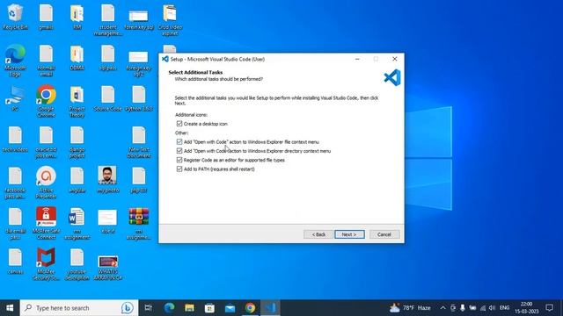563x316 pixels.
Task: Uncheck Open with Code directory context menu option
Action: coord(179,151)
